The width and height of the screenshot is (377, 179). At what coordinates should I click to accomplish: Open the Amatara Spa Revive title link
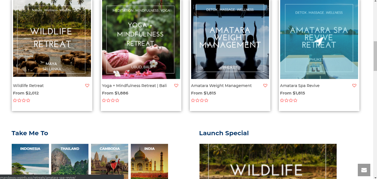[300, 86]
